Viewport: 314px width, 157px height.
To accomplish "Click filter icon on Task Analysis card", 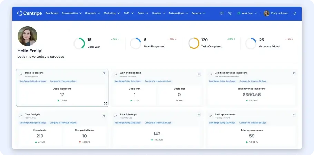I will [104, 116].
